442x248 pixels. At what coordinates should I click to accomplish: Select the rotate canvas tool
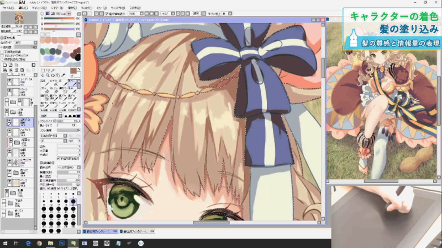52,76
